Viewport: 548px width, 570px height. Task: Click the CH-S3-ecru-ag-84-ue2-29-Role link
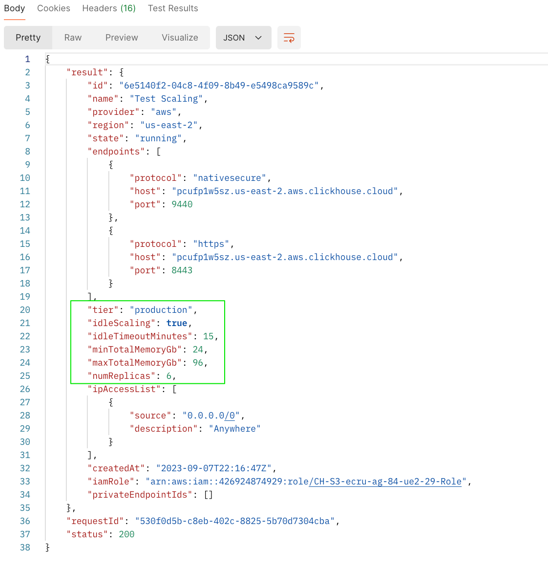pyautogui.click(x=385, y=482)
